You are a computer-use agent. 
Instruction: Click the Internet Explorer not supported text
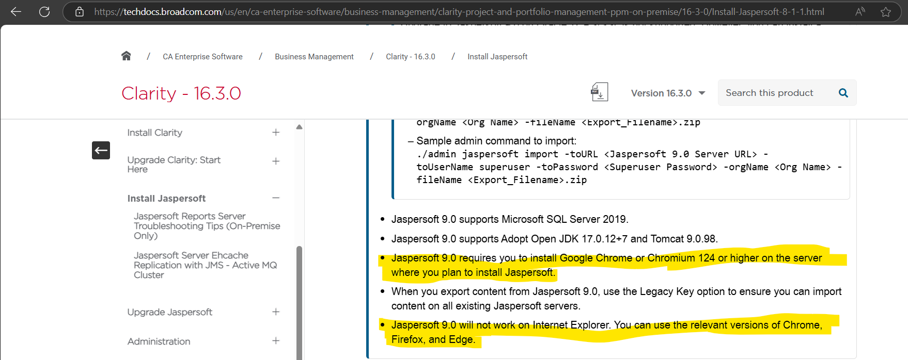(607, 332)
